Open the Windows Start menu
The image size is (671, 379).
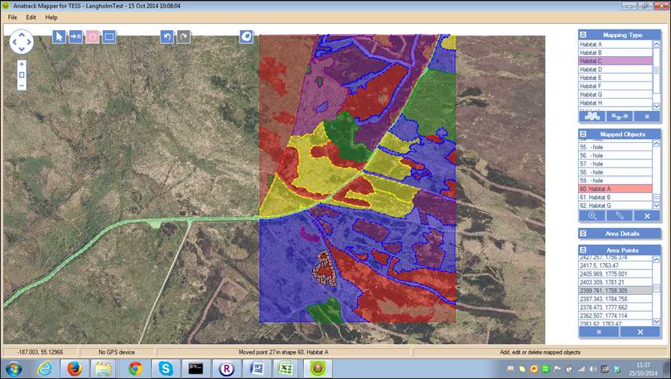pos(14,369)
